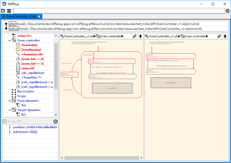The image size is (231, 163).
Task: Select the position property row
Action: coord(30,127)
